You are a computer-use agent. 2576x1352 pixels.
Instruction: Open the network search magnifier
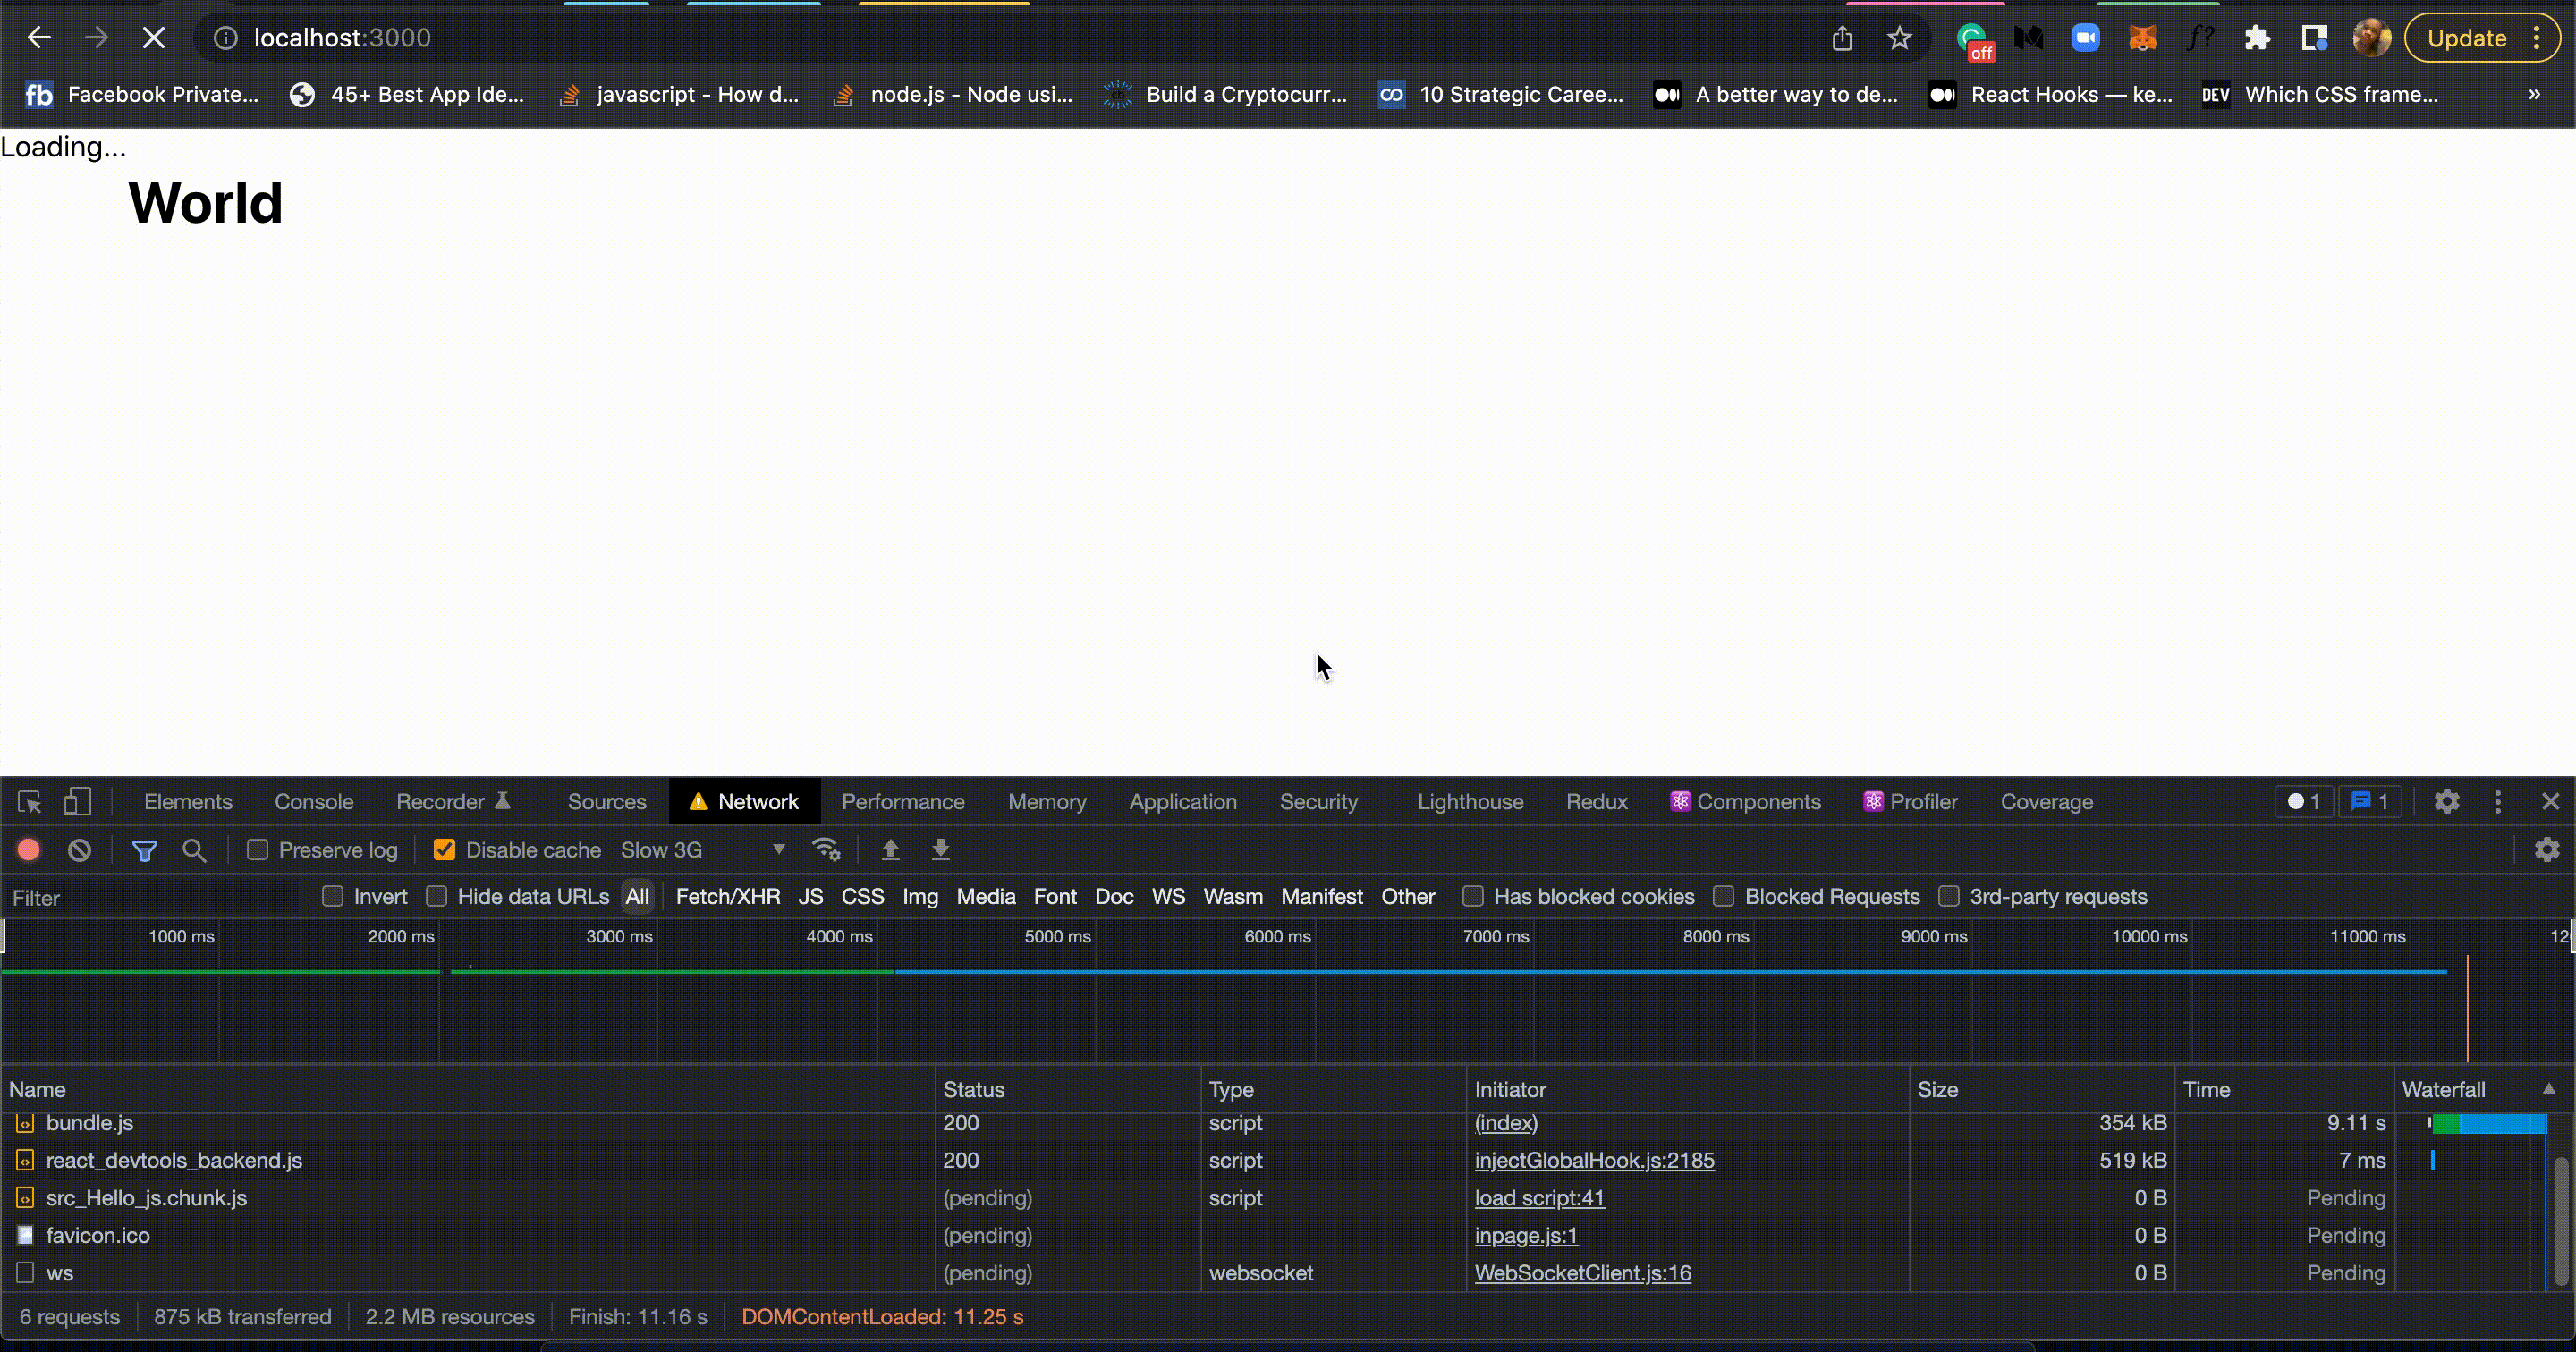click(194, 850)
